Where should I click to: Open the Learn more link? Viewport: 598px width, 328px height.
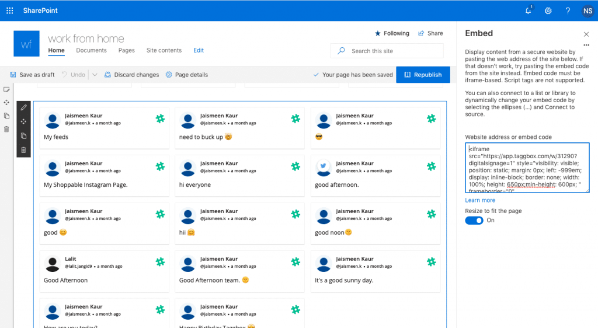click(480, 200)
